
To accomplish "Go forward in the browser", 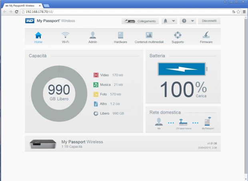I will (10, 12).
